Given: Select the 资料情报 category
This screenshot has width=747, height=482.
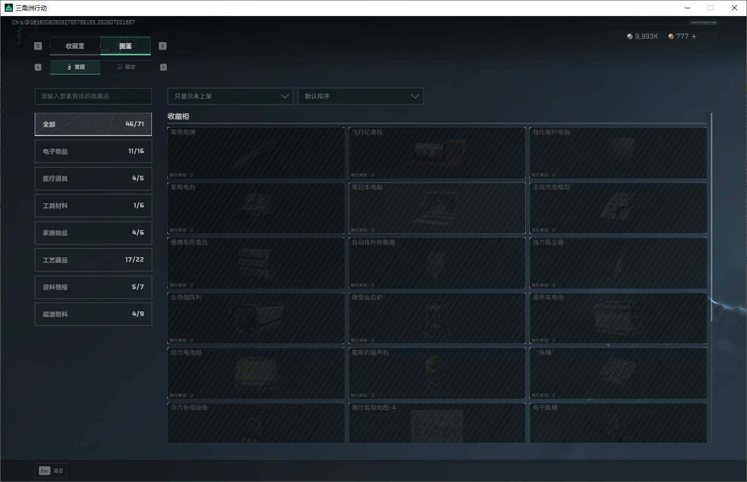Looking at the screenshot, I should (93, 287).
